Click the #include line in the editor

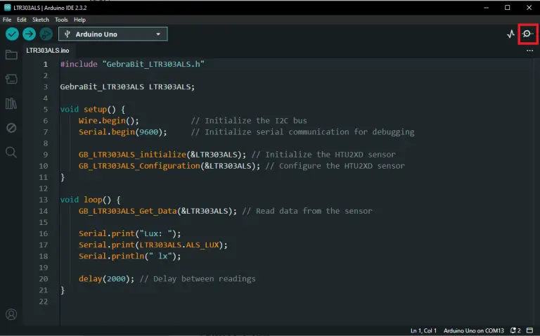(x=132, y=64)
